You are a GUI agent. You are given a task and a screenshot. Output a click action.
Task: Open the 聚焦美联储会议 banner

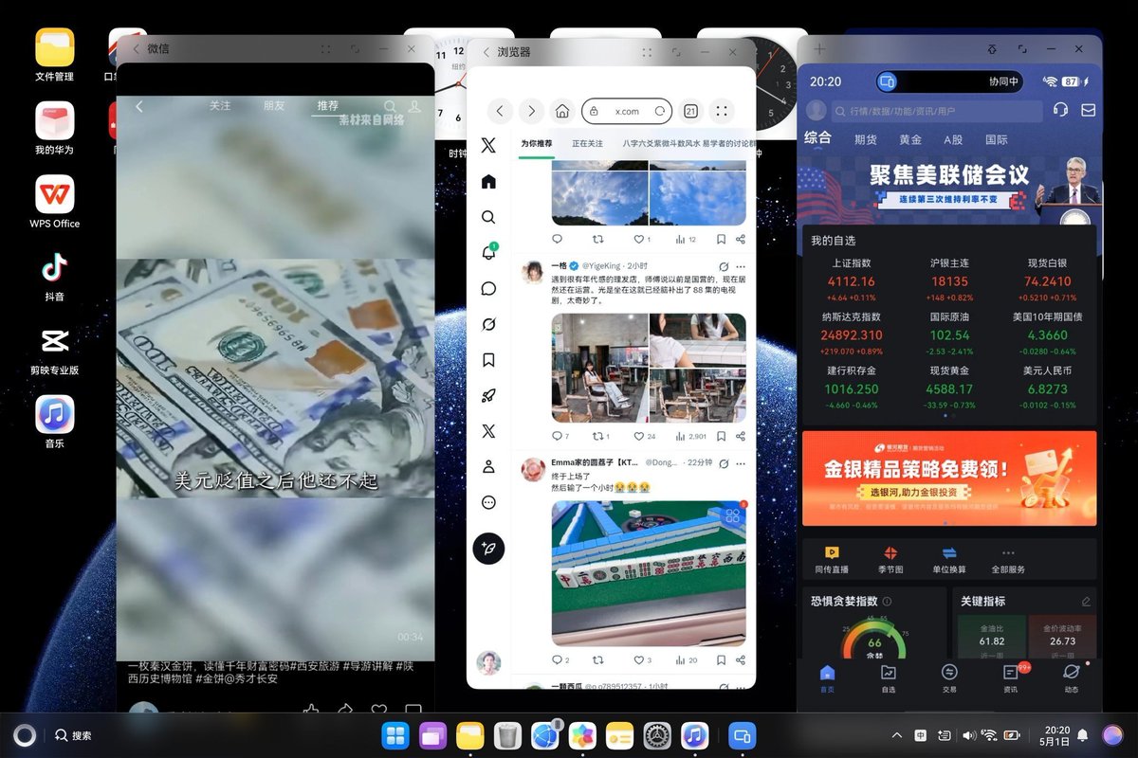[949, 189]
